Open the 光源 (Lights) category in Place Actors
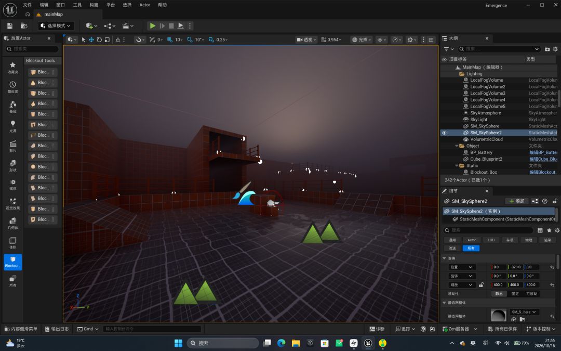The image size is (561, 351). (x=12, y=126)
